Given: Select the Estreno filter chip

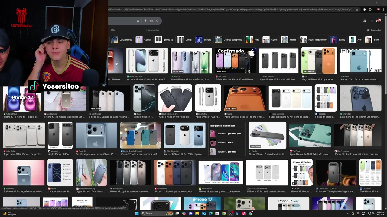Looking at the screenshot, I should pyautogui.click(x=204, y=40).
